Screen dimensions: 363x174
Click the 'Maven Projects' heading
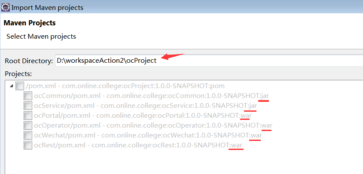point(30,23)
